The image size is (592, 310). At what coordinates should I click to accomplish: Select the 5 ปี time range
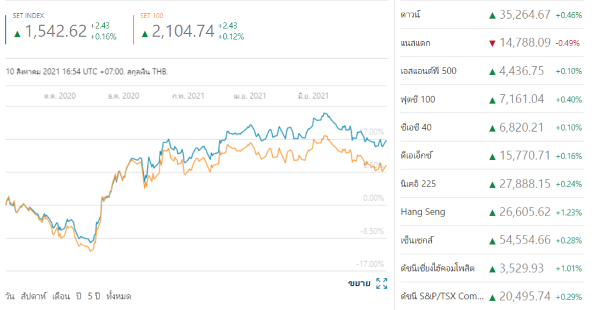(93, 296)
